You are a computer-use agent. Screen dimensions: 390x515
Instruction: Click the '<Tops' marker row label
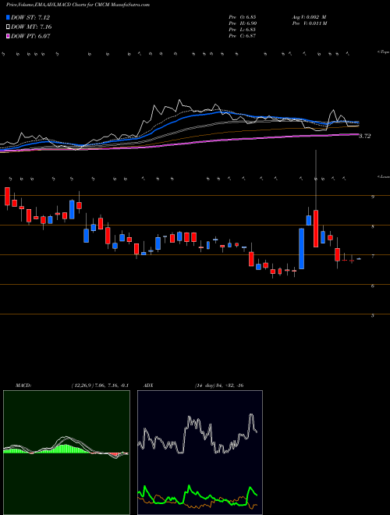383,52
